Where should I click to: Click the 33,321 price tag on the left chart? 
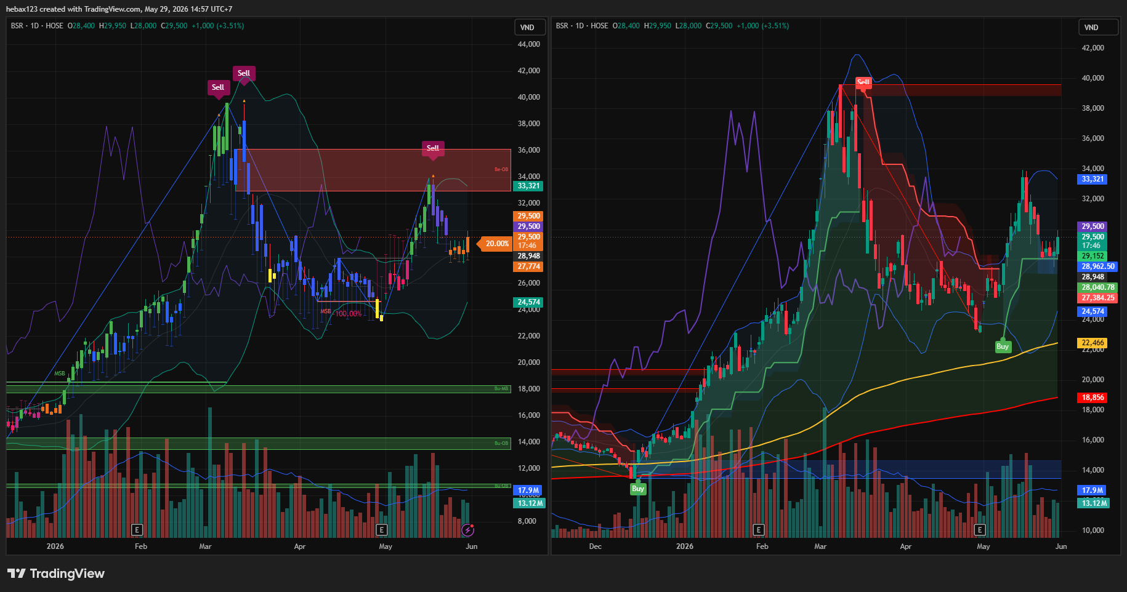(x=528, y=186)
